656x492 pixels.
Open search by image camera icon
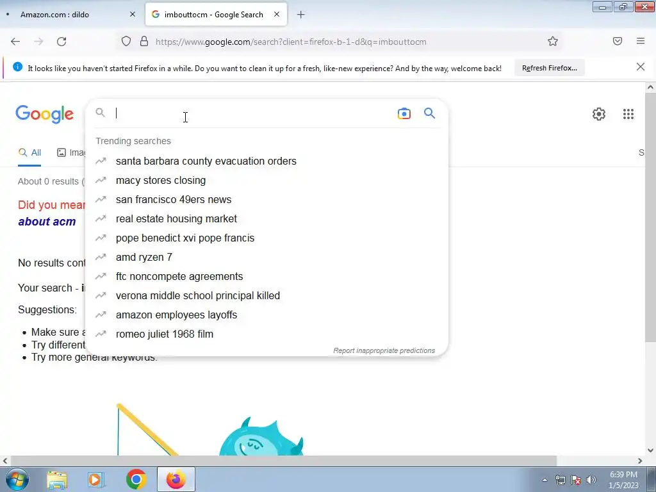(404, 113)
